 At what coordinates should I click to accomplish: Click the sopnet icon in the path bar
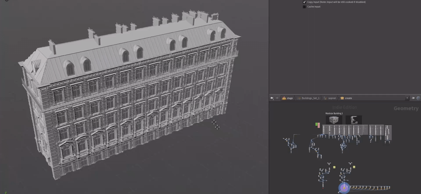click(325, 98)
